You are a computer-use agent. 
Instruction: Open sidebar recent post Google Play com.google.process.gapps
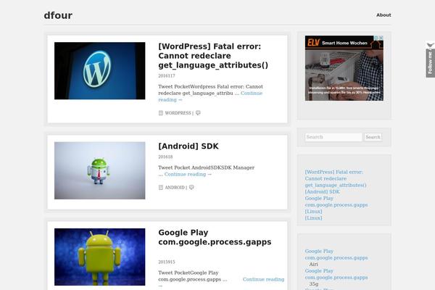click(336, 202)
